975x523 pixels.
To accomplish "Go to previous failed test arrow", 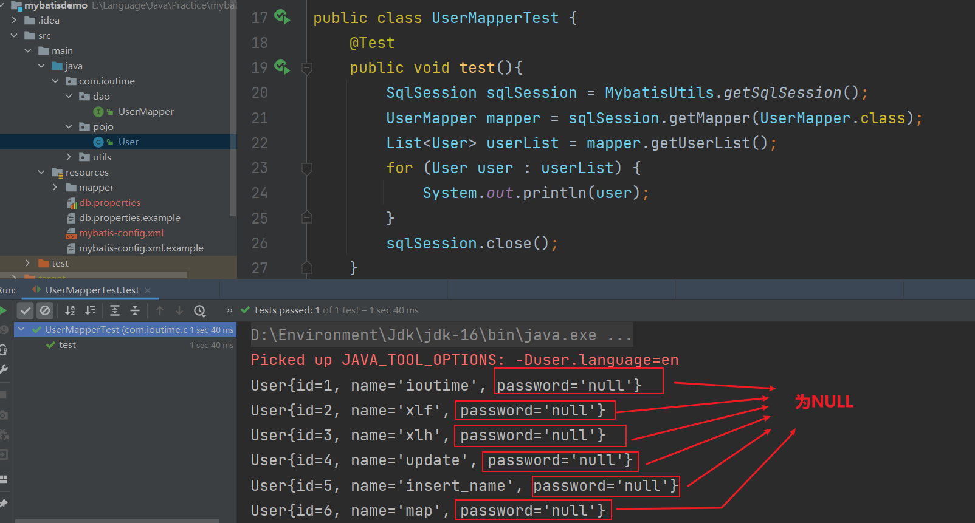I will 160,310.
